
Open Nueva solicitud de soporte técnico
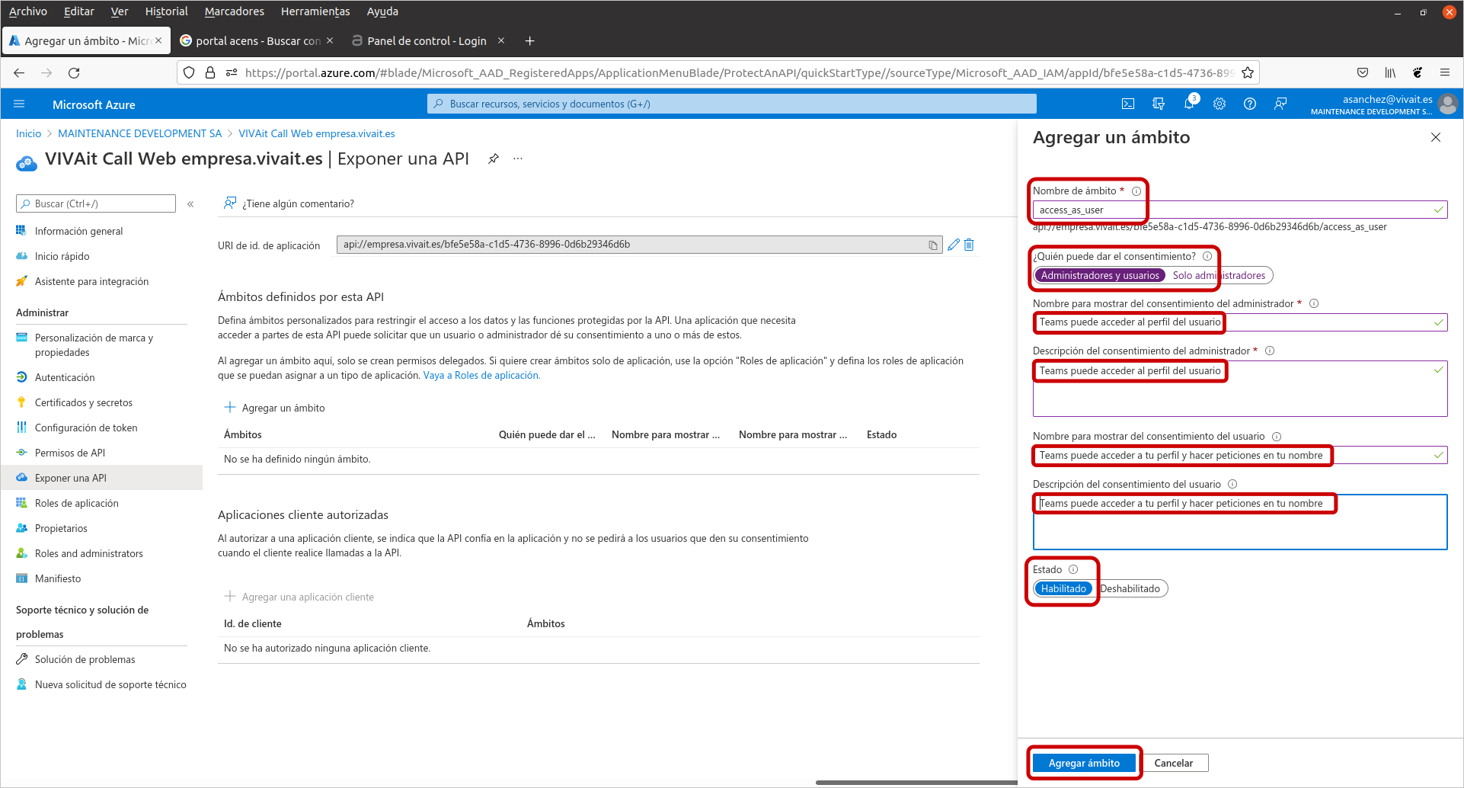point(110,685)
